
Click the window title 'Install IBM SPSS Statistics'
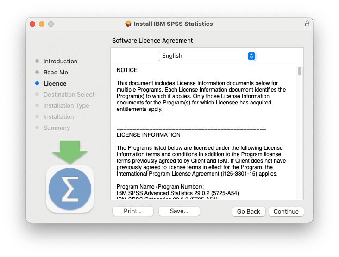173,24
